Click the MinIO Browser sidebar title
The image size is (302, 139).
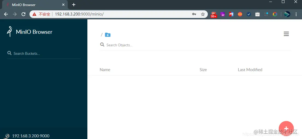pyautogui.click(x=34, y=32)
